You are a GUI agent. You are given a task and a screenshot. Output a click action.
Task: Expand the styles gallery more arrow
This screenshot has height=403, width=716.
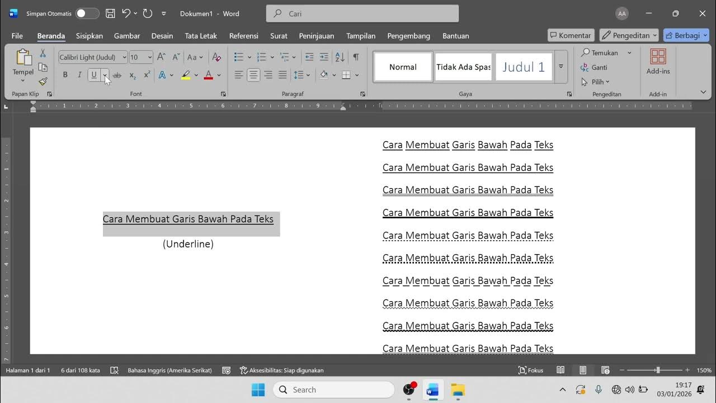pos(561,67)
